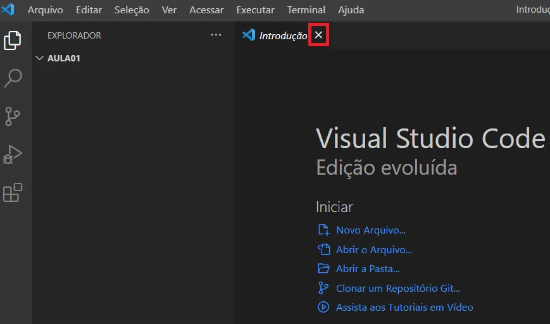Open the Terminal menu
This screenshot has width=550, height=324.
tap(306, 10)
